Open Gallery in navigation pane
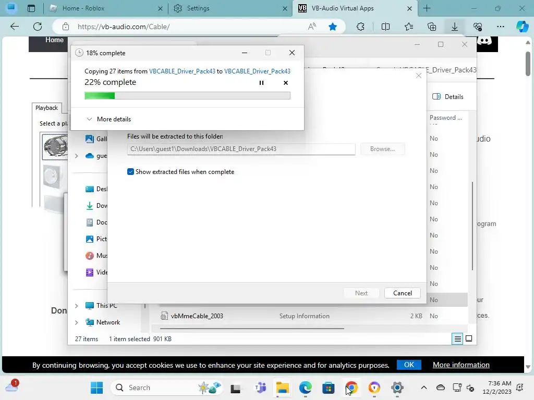Viewport: 534px width, 400px height. [x=96, y=139]
